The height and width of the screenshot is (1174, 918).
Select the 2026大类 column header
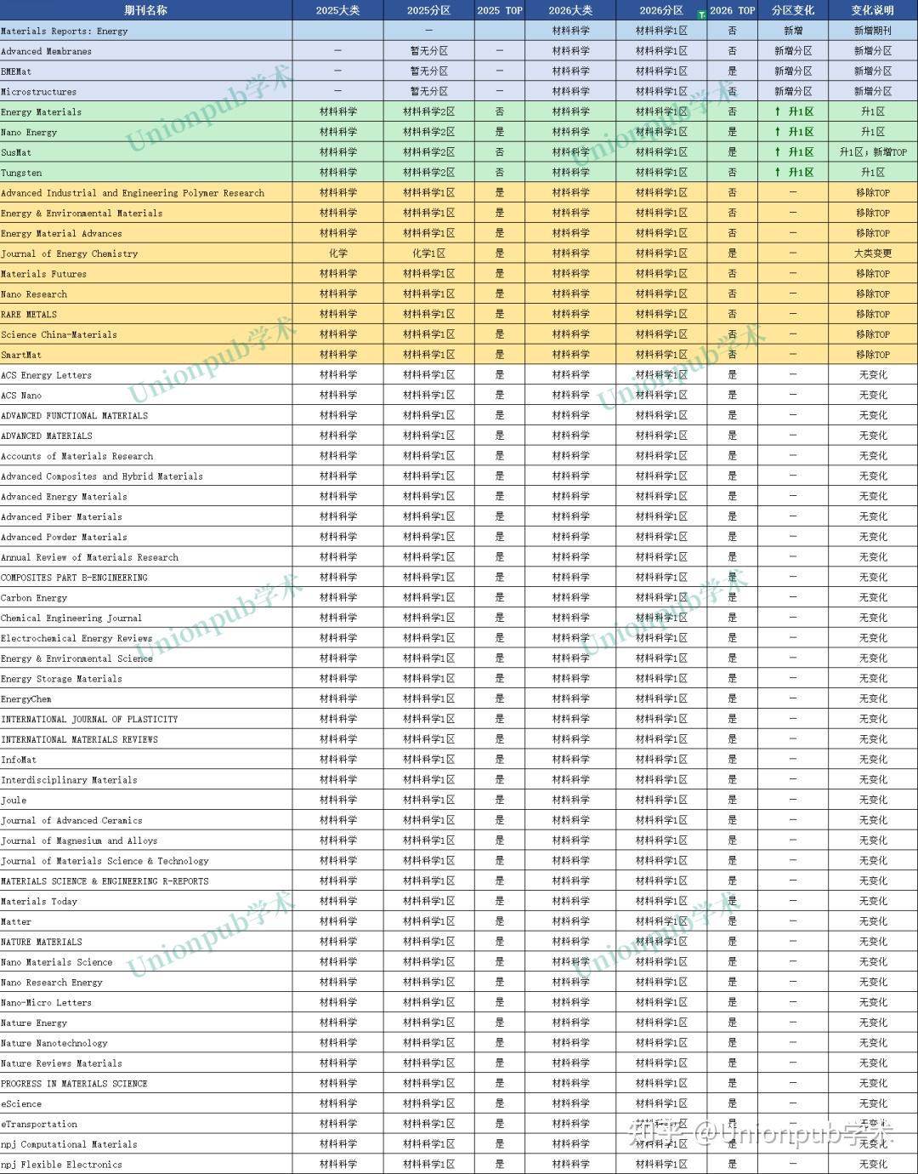click(x=571, y=10)
